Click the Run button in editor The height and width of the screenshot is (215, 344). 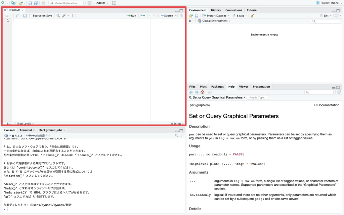click(131, 15)
